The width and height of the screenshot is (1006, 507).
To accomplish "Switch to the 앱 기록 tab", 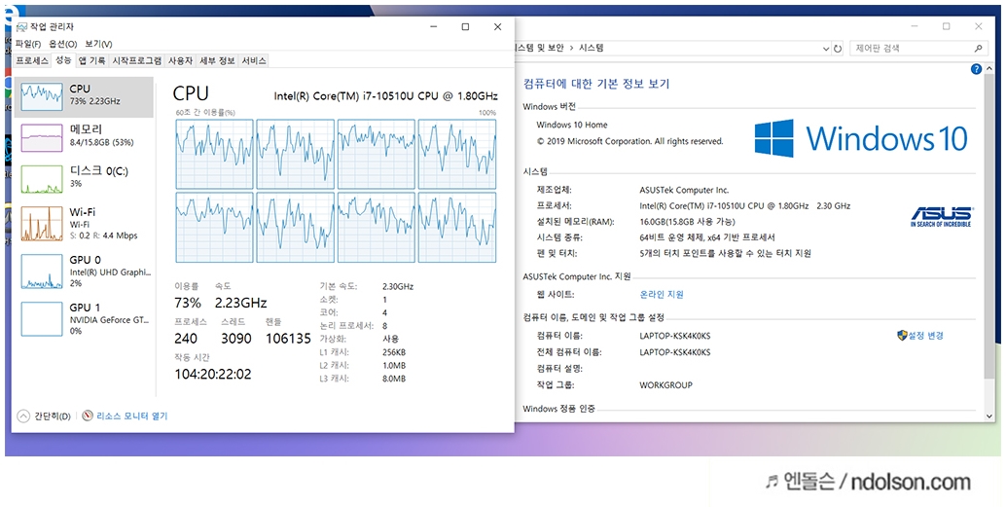I will pos(91,61).
